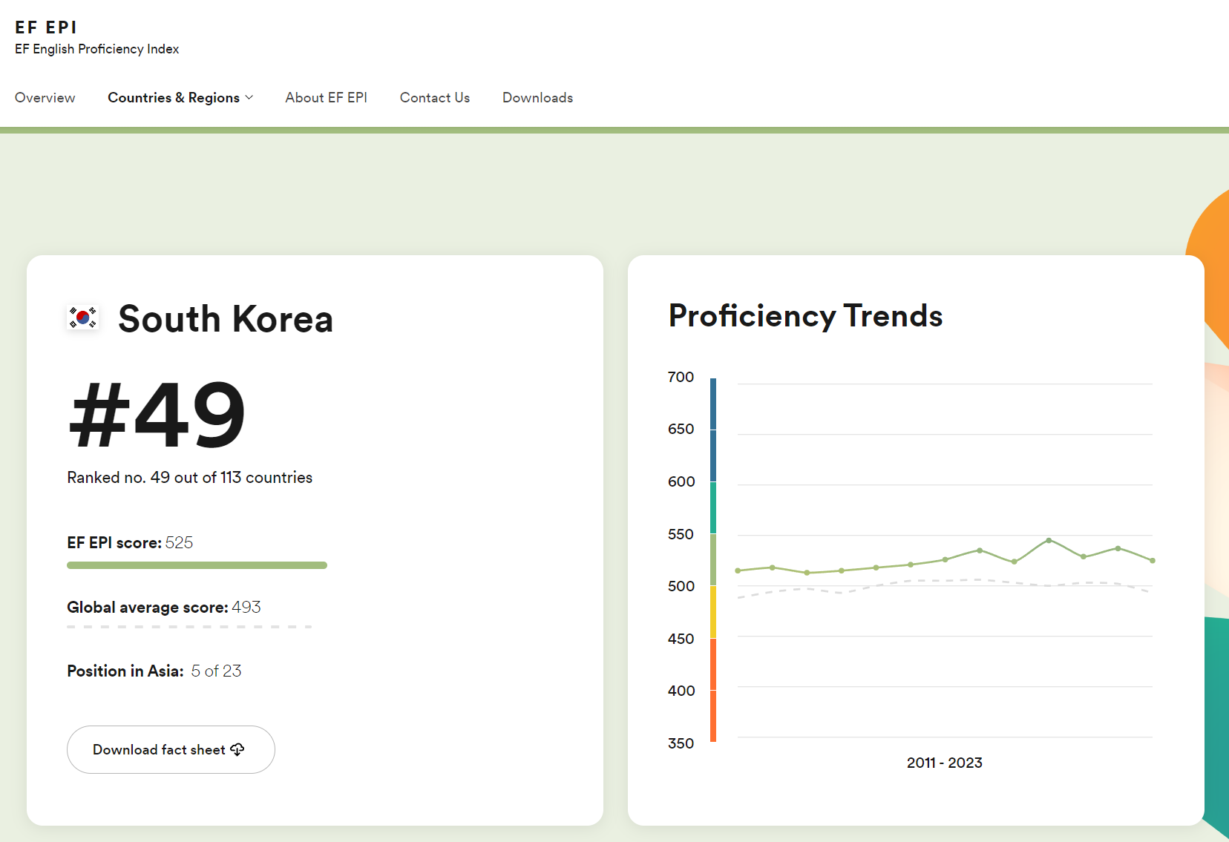Open the Contact Us page
This screenshot has width=1229, height=842.
[434, 98]
